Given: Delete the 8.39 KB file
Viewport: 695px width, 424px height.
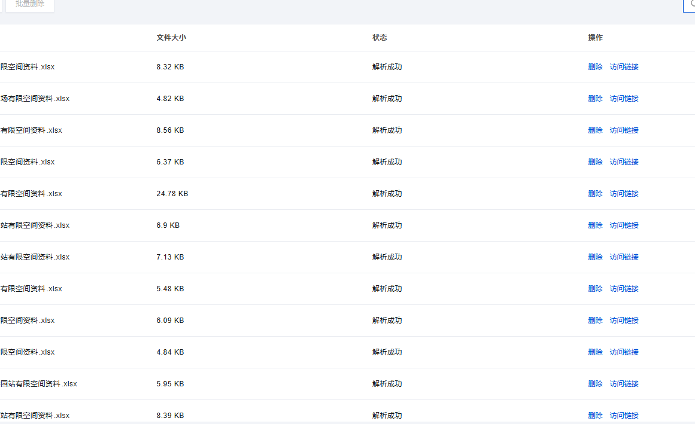Looking at the screenshot, I should click(595, 416).
